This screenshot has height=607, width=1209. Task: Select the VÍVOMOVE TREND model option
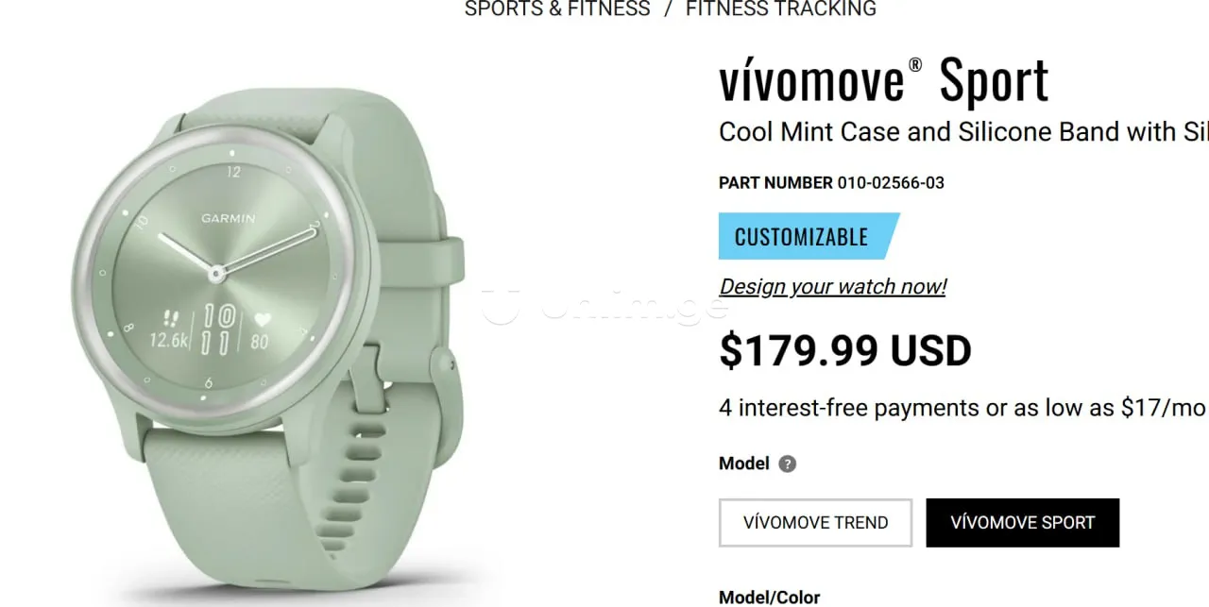click(x=816, y=523)
